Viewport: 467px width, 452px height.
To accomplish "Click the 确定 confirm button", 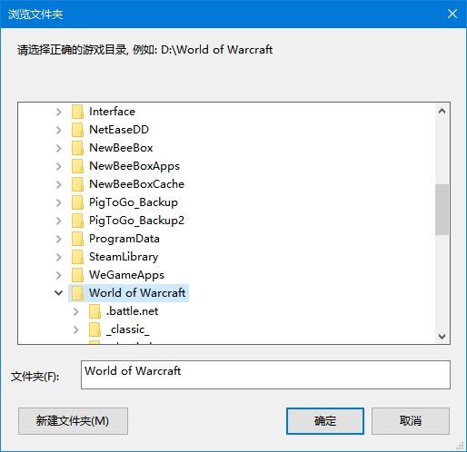I will tap(325, 421).
